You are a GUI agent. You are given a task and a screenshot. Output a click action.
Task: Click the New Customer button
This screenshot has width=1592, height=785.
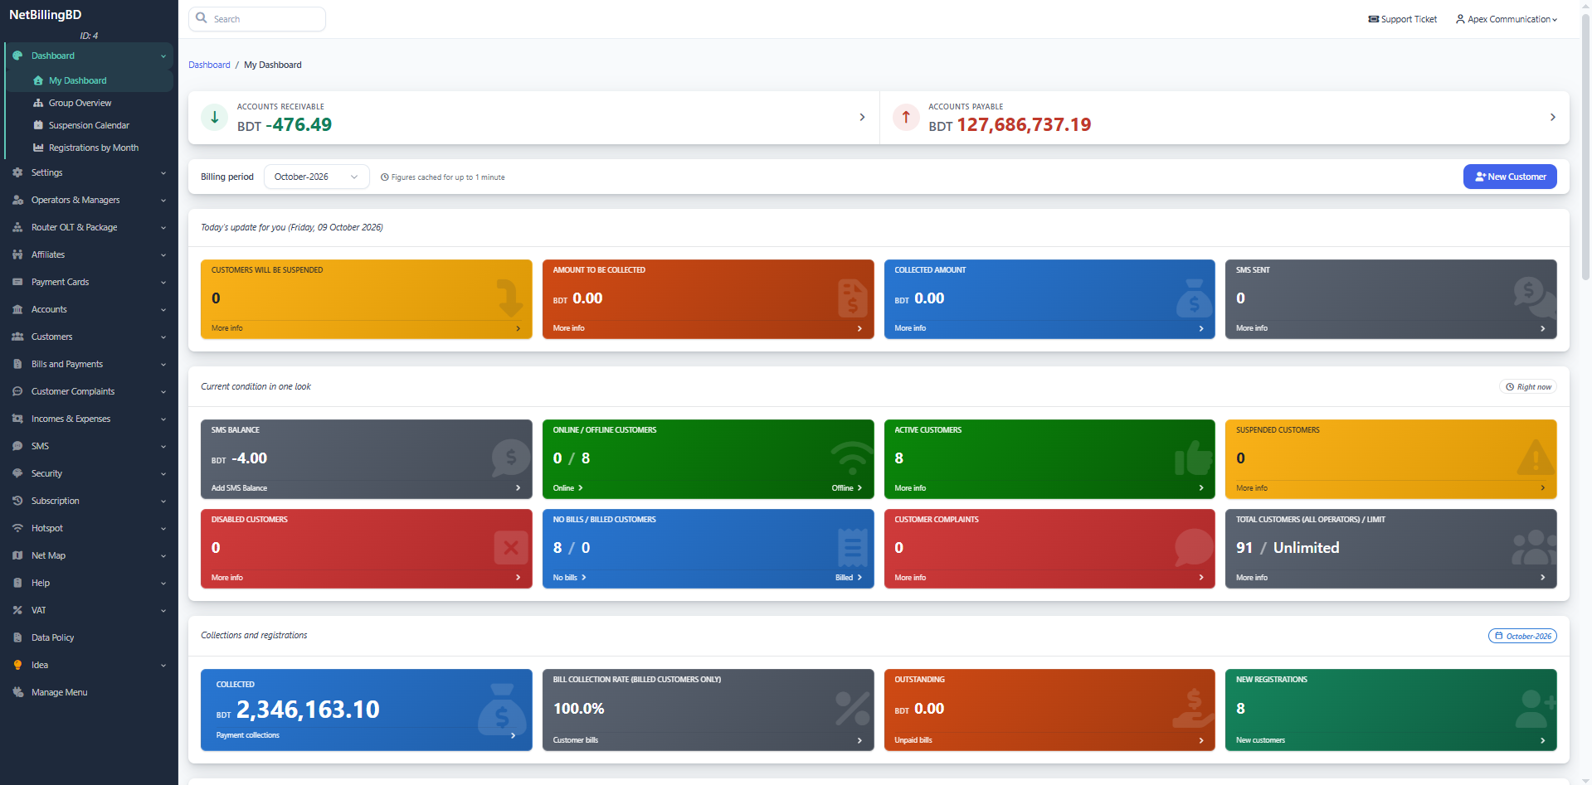point(1510,177)
